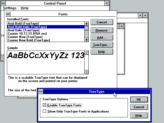Click the Help button in Fonts dialog
This screenshot has height=123, width=164.
(102, 52)
